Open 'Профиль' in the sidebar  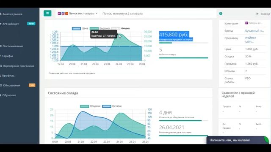click(8, 76)
